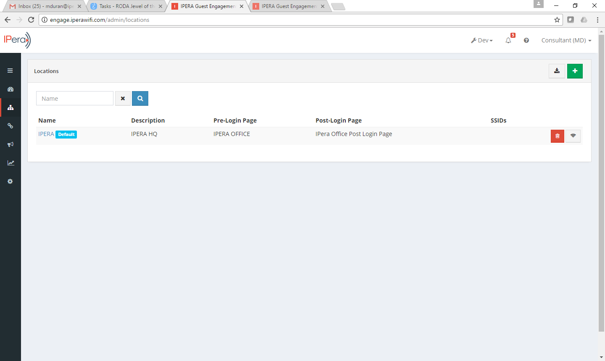Open campaigns via the megaphone sidebar icon

(11, 144)
